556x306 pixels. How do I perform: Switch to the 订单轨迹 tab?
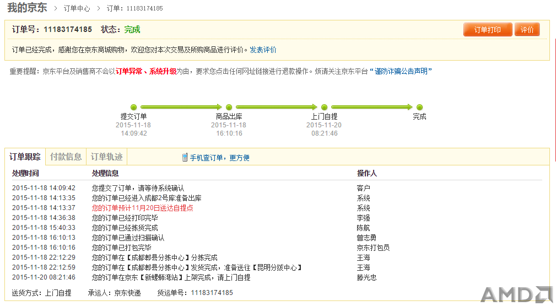tap(107, 157)
